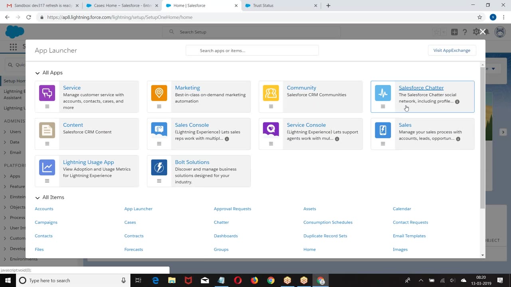511x287 pixels.
Task: Open Firefox from the taskbar
Action: (x=254, y=281)
